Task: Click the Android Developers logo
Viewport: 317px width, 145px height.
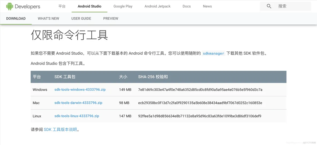Action: 23,6
